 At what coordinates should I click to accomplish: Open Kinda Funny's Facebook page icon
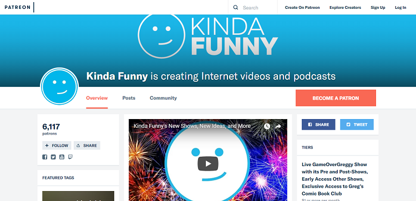tap(45, 157)
